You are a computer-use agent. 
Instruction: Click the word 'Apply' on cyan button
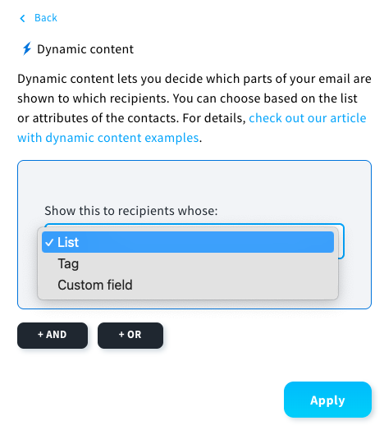(x=327, y=400)
